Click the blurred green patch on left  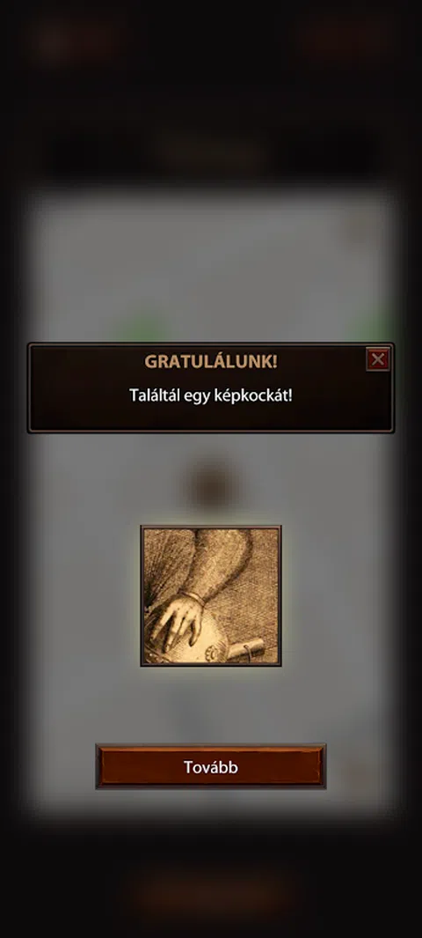pyautogui.click(x=142, y=328)
